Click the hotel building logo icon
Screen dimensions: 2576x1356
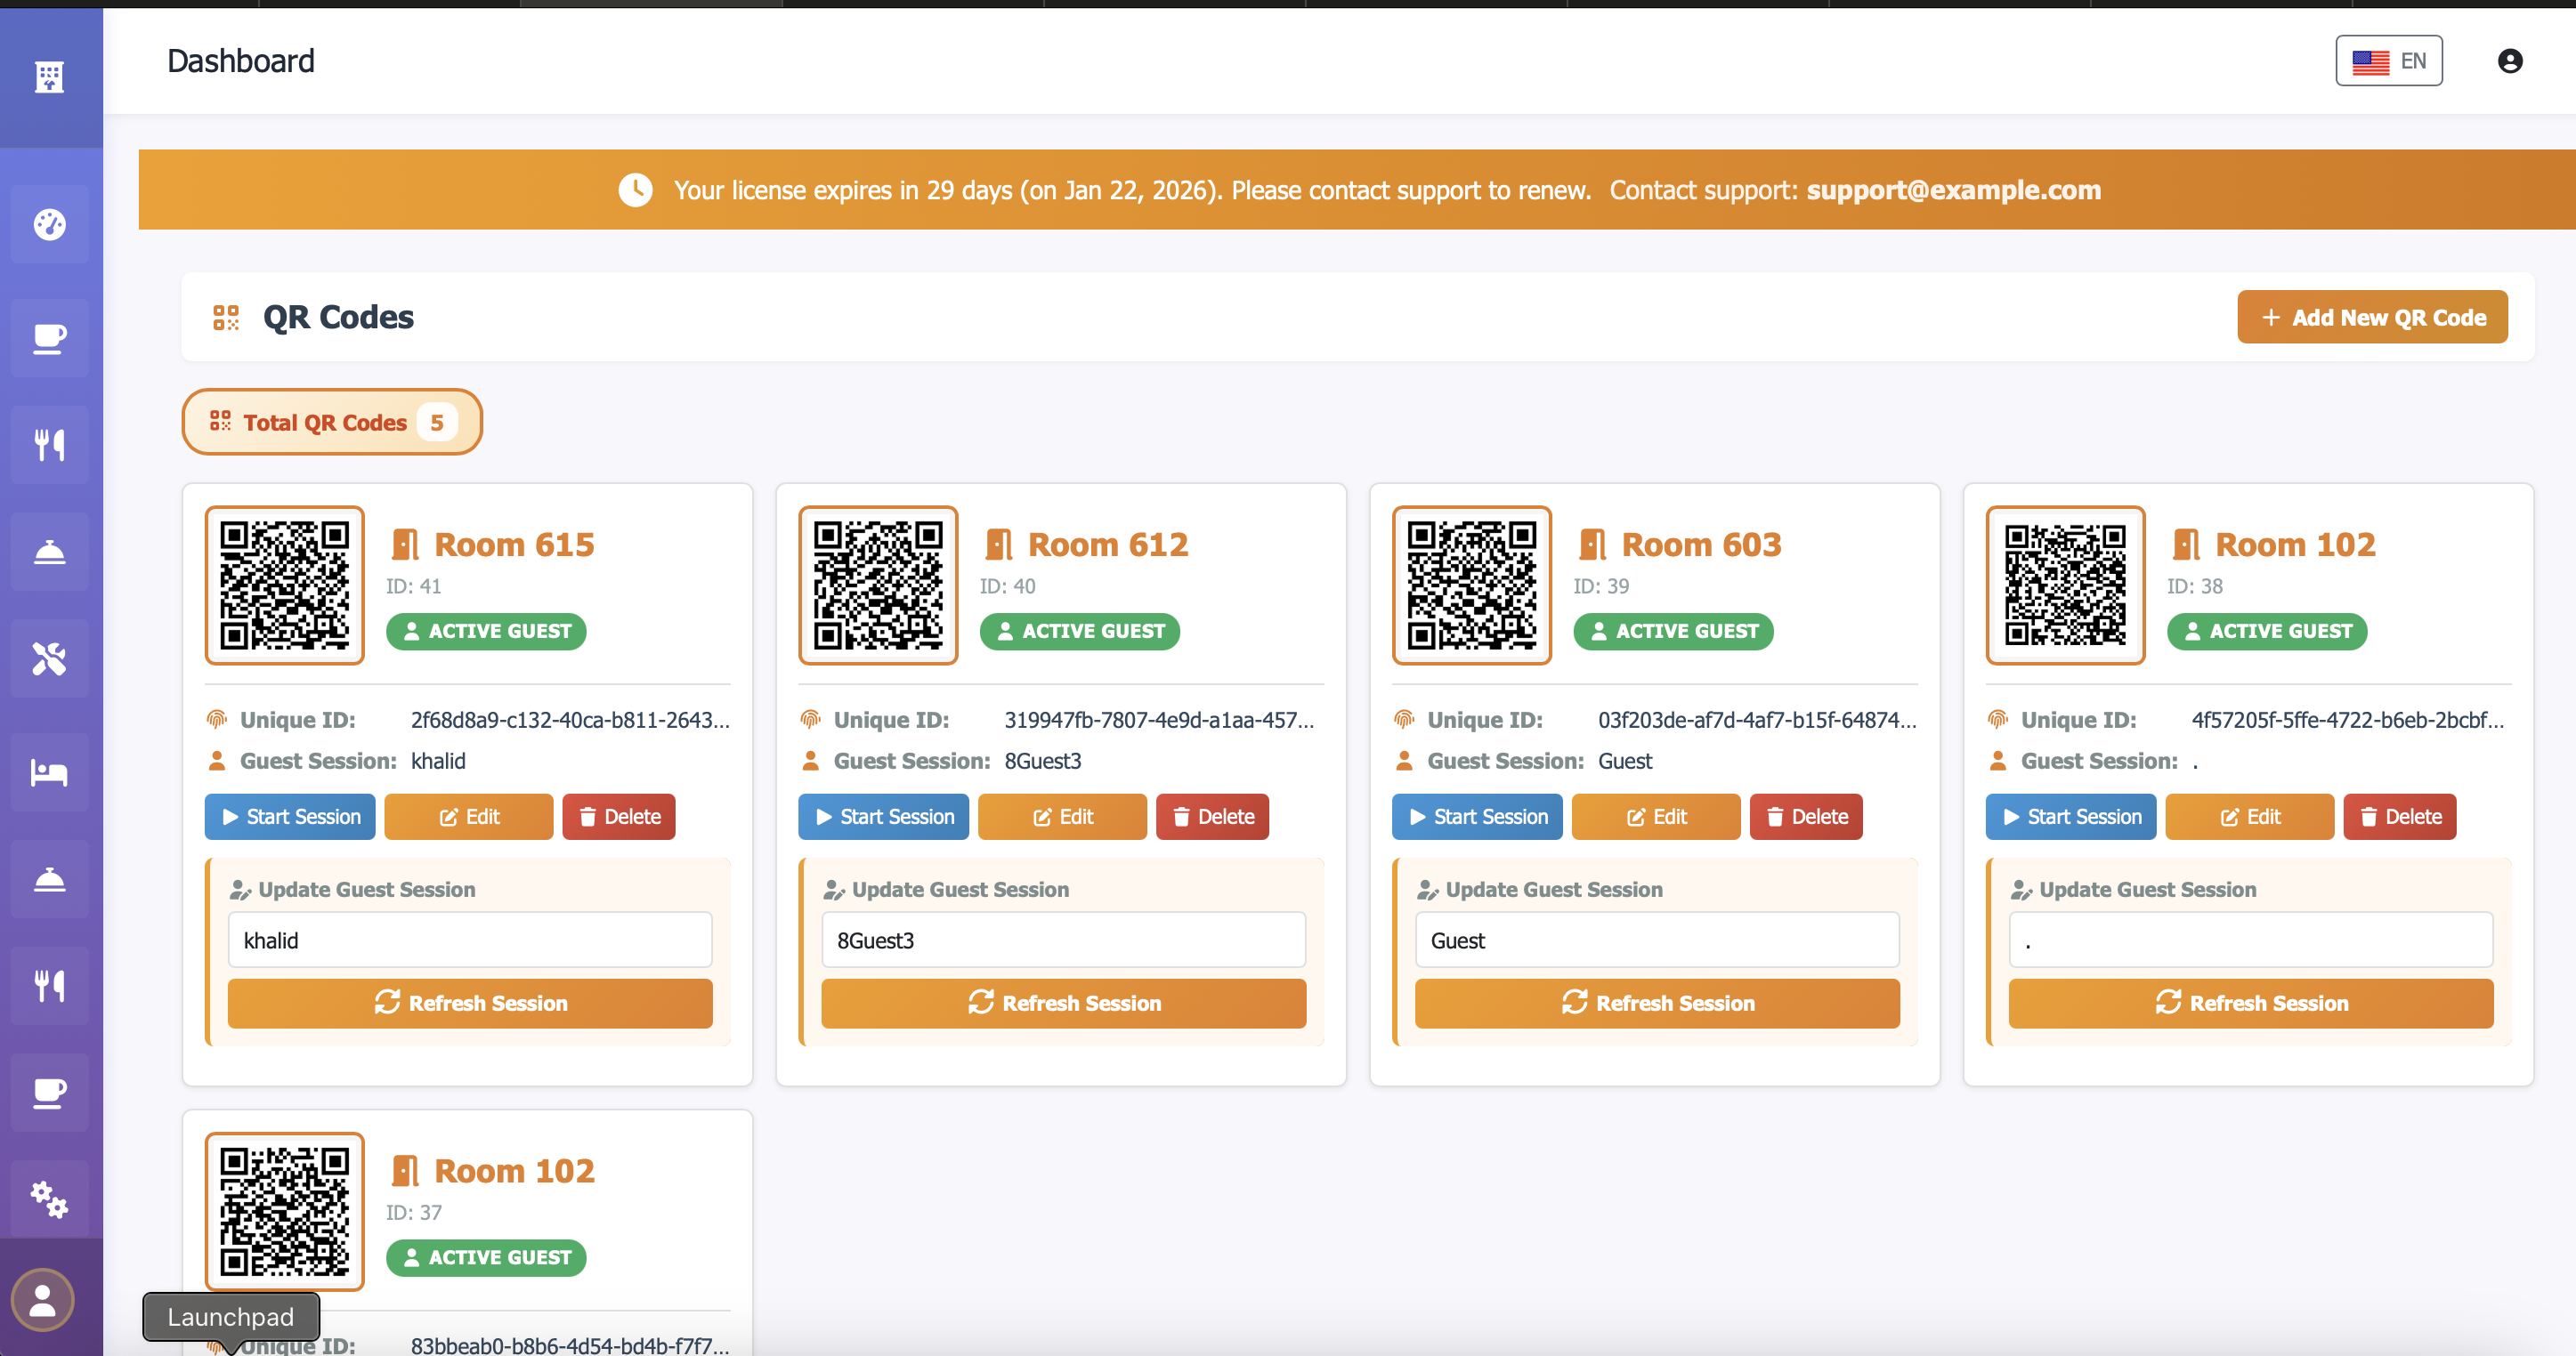49,76
